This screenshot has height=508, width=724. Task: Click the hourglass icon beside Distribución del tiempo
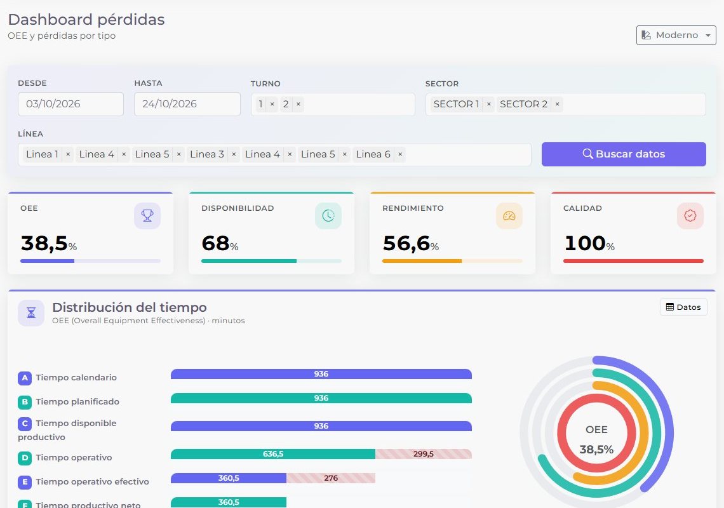point(31,313)
